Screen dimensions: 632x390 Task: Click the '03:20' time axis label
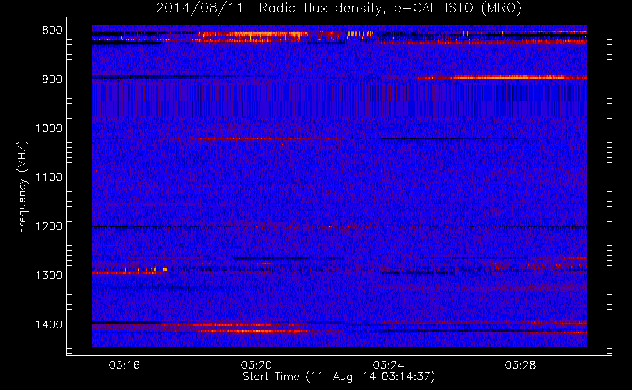(257, 365)
